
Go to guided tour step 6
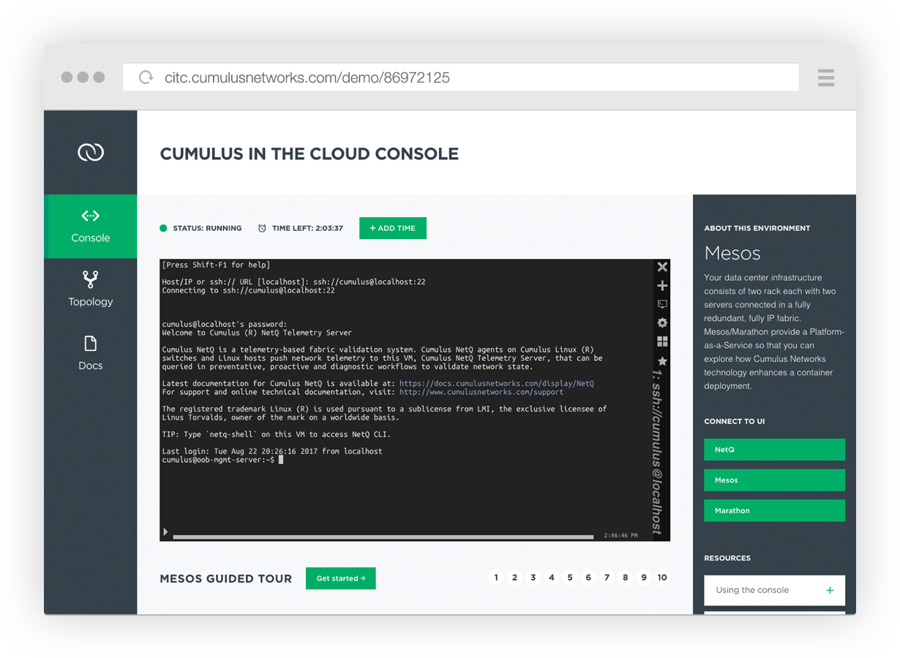[588, 578]
